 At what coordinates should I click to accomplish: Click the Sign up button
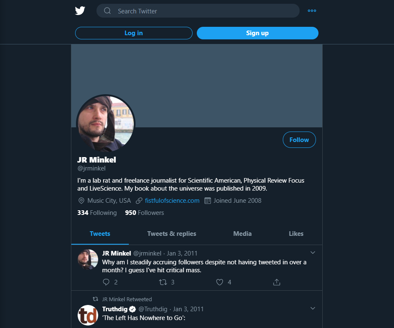pyautogui.click(x=257, y=33)
